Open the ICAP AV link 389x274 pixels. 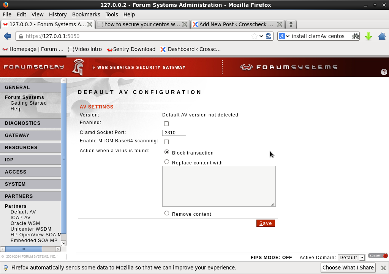point(21,218)
